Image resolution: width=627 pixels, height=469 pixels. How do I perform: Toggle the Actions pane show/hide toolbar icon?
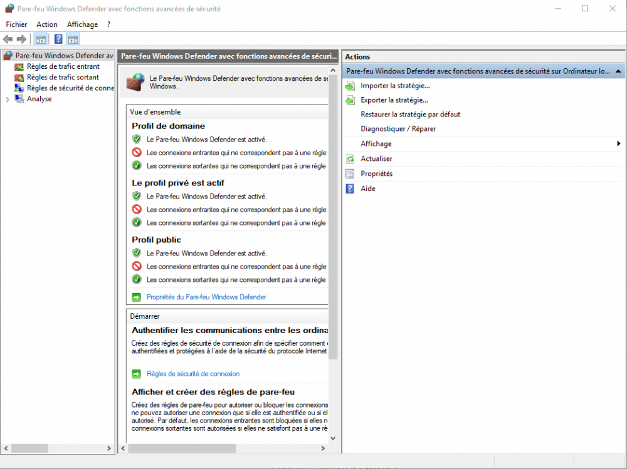point(73,39)
